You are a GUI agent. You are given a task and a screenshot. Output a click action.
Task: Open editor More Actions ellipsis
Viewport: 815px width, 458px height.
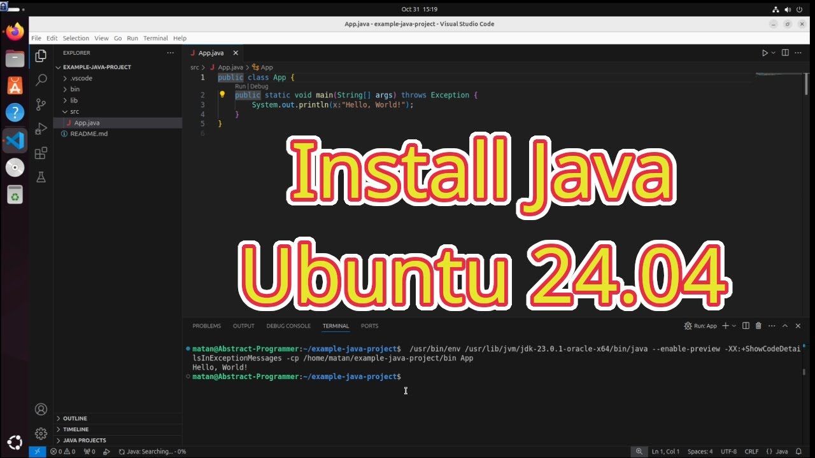tap(799, 53)
